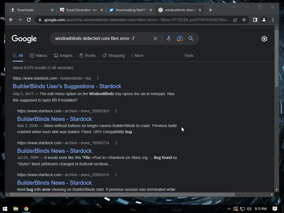
Task: Open the Chrome profile menu
Action: (264, 20)
